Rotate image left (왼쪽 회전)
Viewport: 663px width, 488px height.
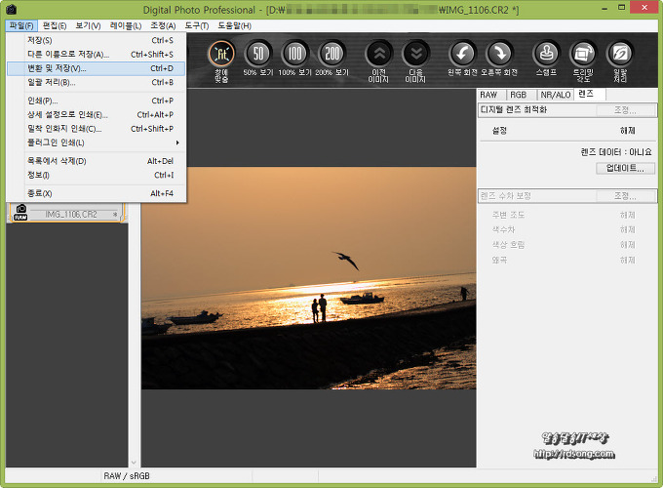click(x=463, y=54)
